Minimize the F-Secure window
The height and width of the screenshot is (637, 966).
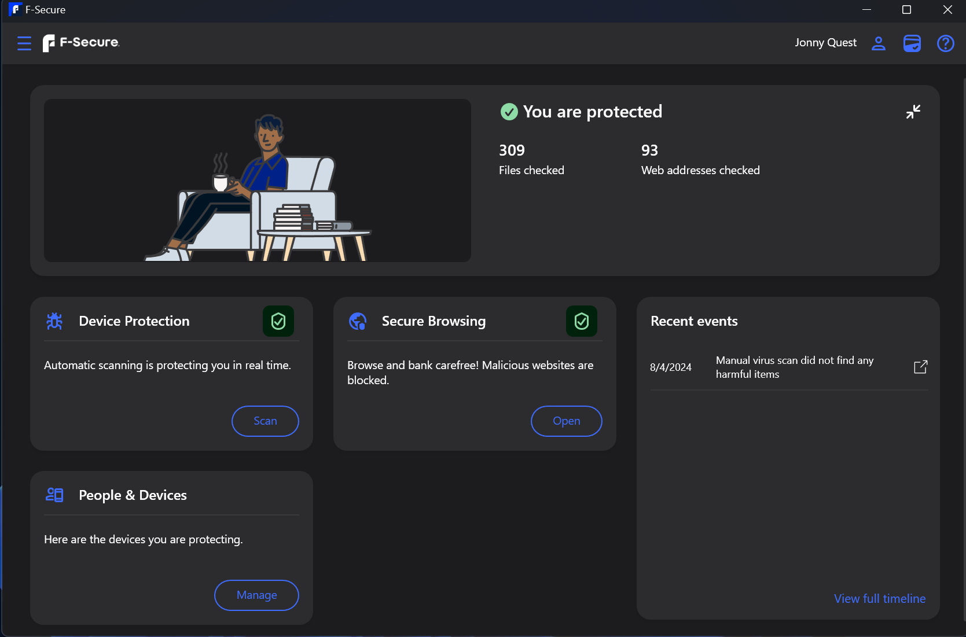click(866, 10)
